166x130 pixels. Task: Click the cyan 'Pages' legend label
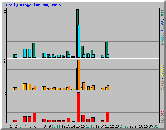(x=162, y=40)
